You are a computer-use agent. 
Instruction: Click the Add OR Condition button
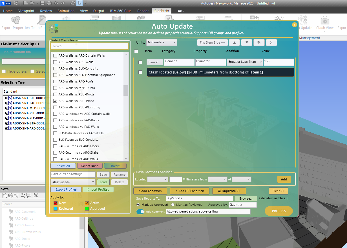click(189, 191)
